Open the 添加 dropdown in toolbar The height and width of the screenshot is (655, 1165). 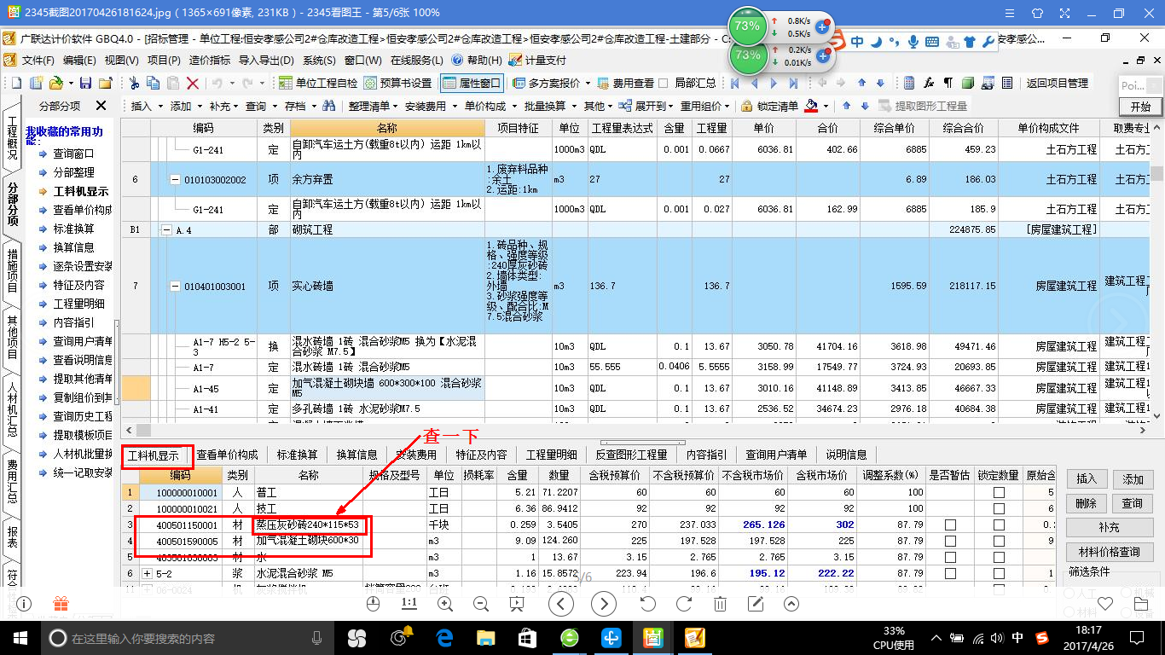(x=186, y=106)
